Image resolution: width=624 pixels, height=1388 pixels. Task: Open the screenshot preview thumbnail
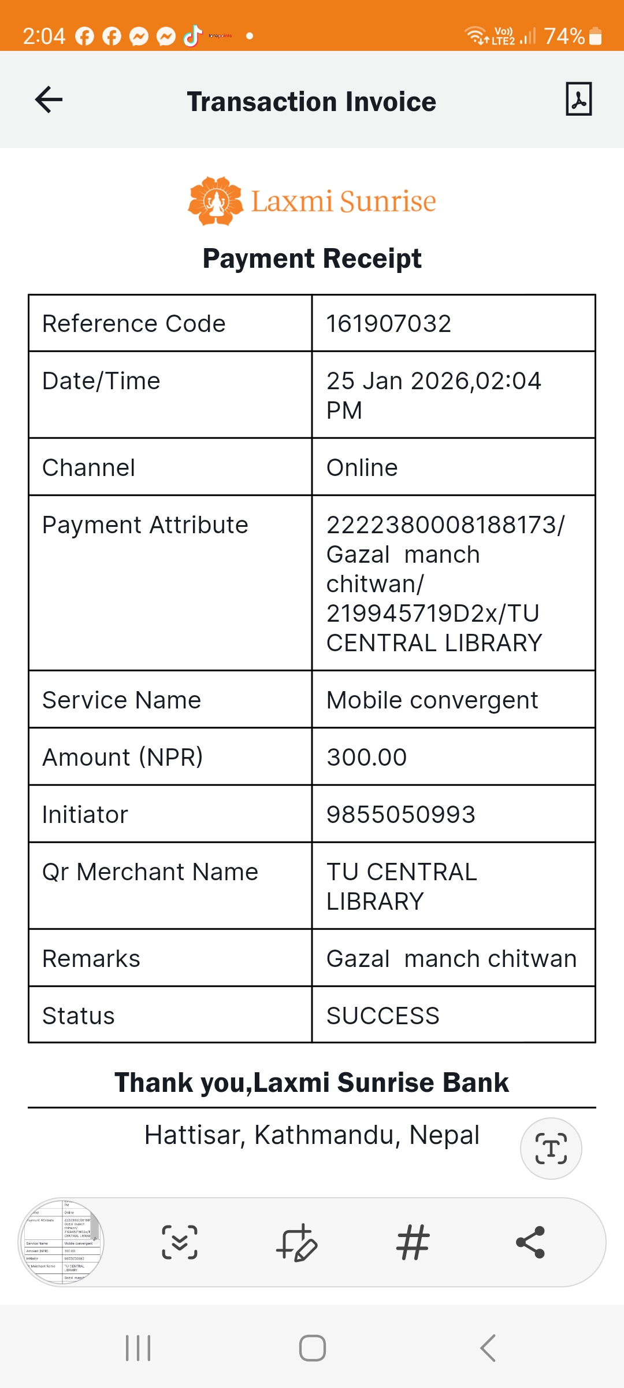62,1242
